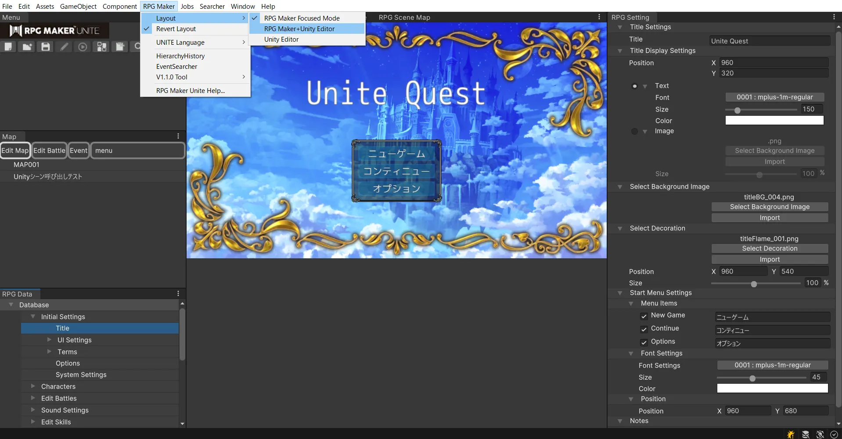Choose RPG Maker+Unity Editor layout option
Image resolution: width=842 pixels, height=439 pixels.
pyautogui.click(x=299, y=29)
